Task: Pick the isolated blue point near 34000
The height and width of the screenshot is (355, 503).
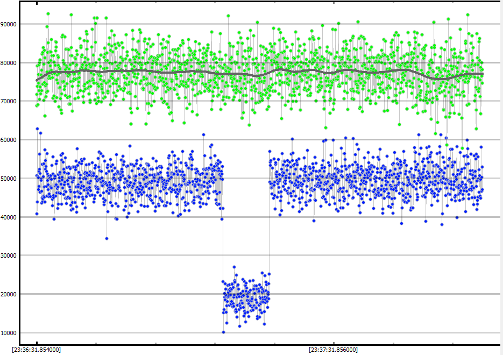Action: [x=107, y=238]
